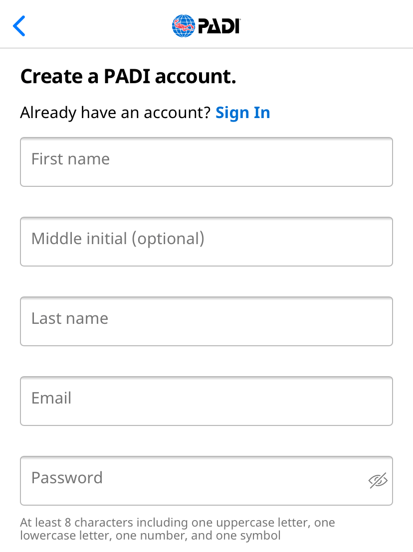Click the "First name" placeholder text

pyautogui.click(x=70, y=159)
